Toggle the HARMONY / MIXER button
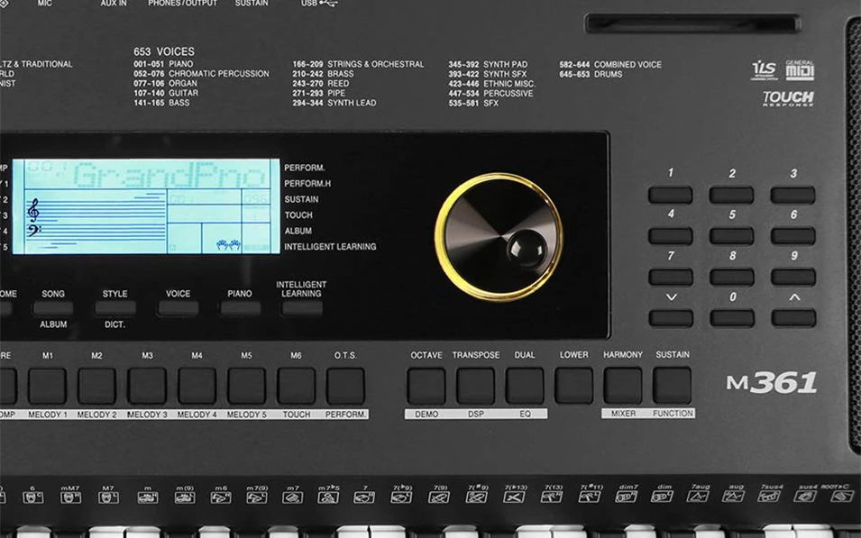The height and width of the screenshot is (538, 861). coord(623,386)
